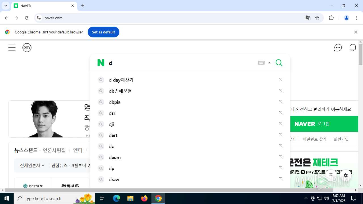Click inside the Naver search input field

point(181,63)
